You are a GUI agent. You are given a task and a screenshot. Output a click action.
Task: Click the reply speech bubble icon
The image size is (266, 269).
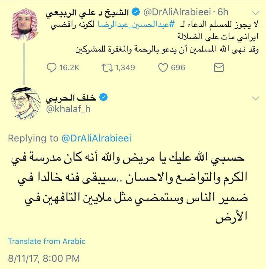click(51, 68)
